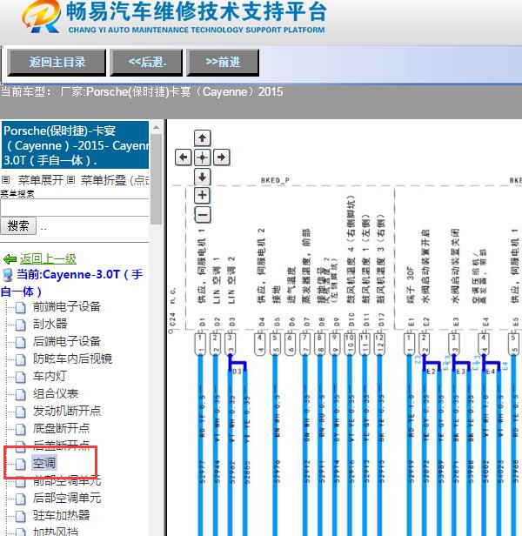Image resolution: width=522 pixels, height=536 pixels.
Task: Pan the diagram left with the left arrow
Action: point(184,157)
